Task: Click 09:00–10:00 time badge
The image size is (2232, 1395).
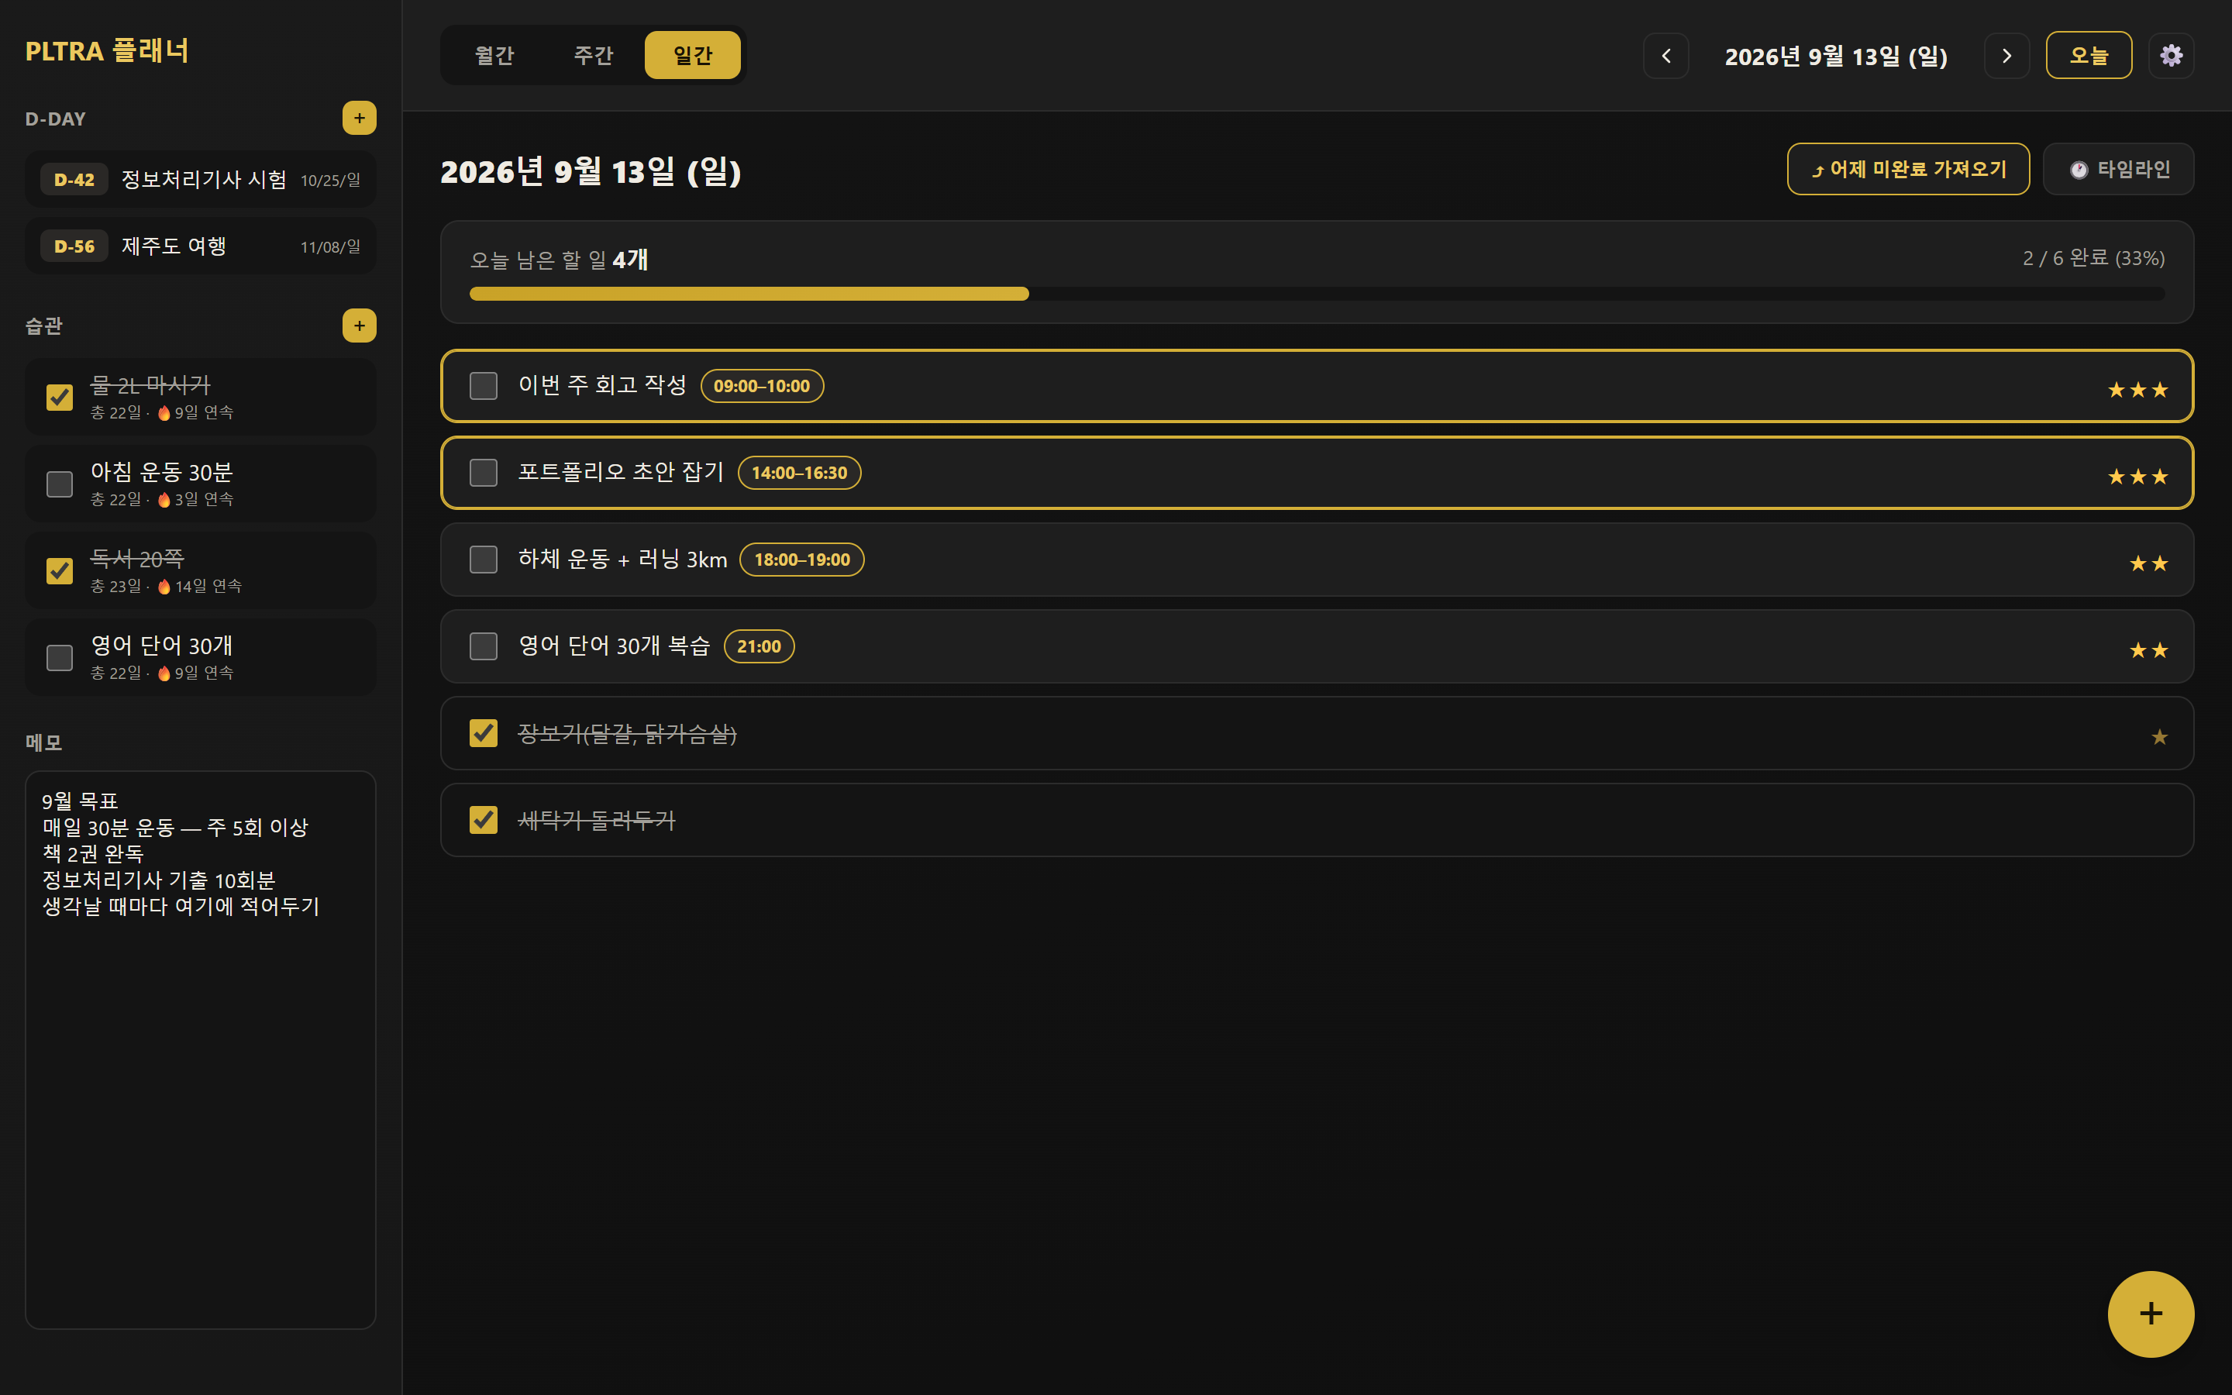Action: (x=762, y=386)
